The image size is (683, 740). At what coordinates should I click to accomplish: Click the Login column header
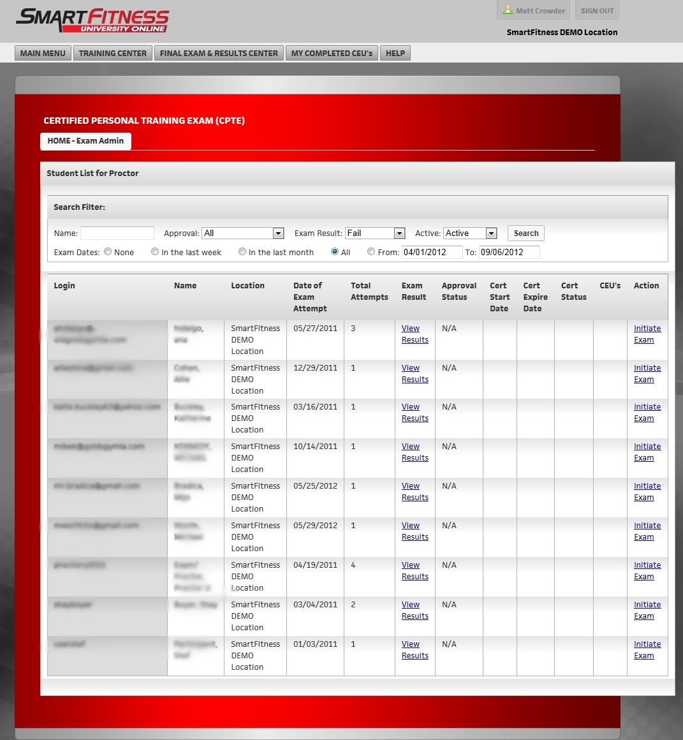[64, 286]
